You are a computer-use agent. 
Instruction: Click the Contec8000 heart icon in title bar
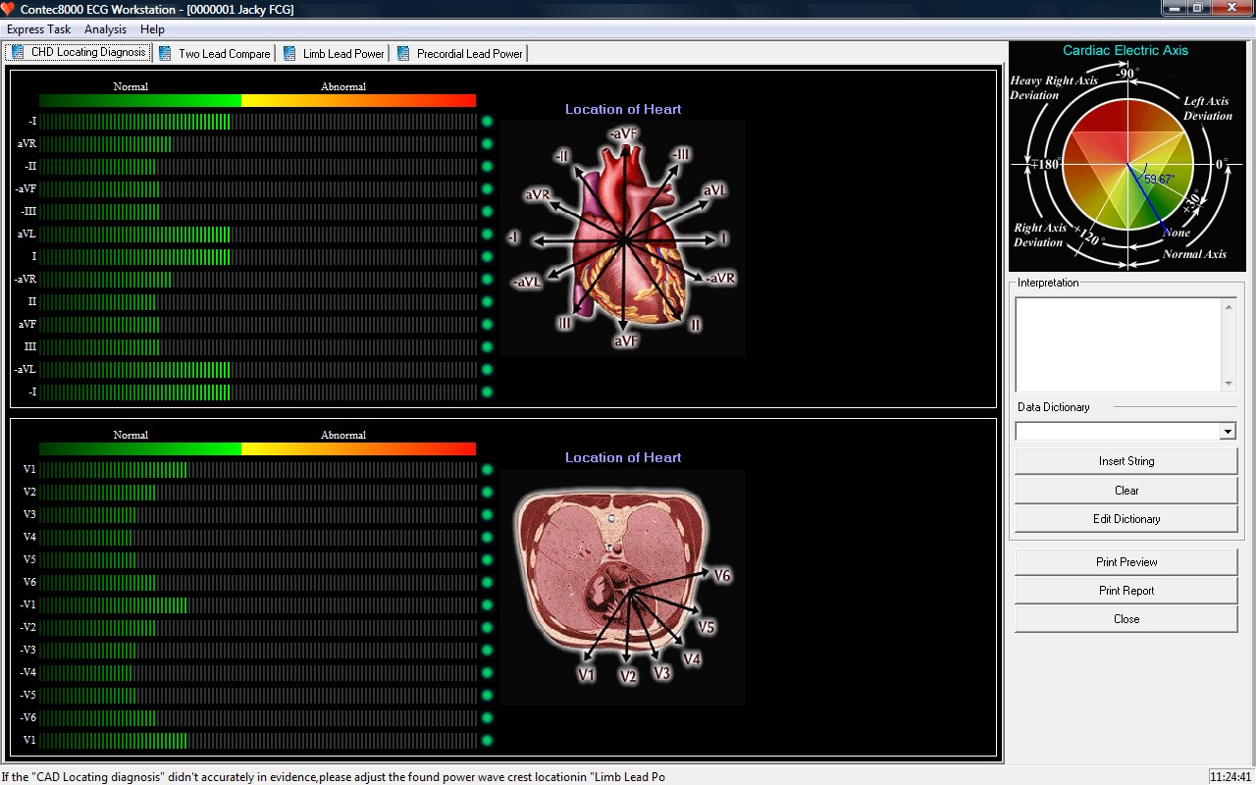9,9
